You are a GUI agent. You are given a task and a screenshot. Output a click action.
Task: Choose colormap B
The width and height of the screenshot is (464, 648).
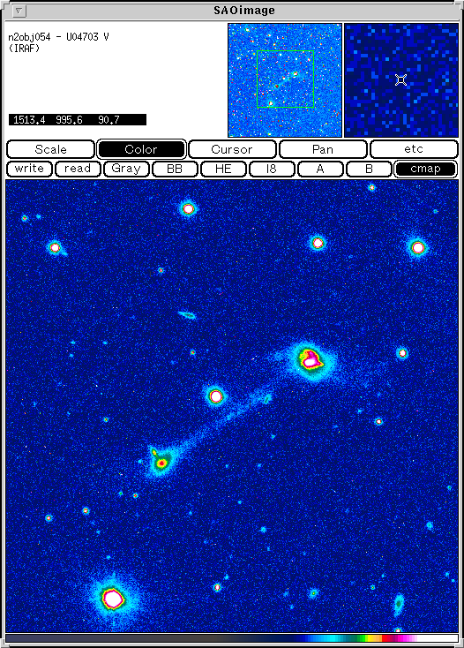coord(369,169)
